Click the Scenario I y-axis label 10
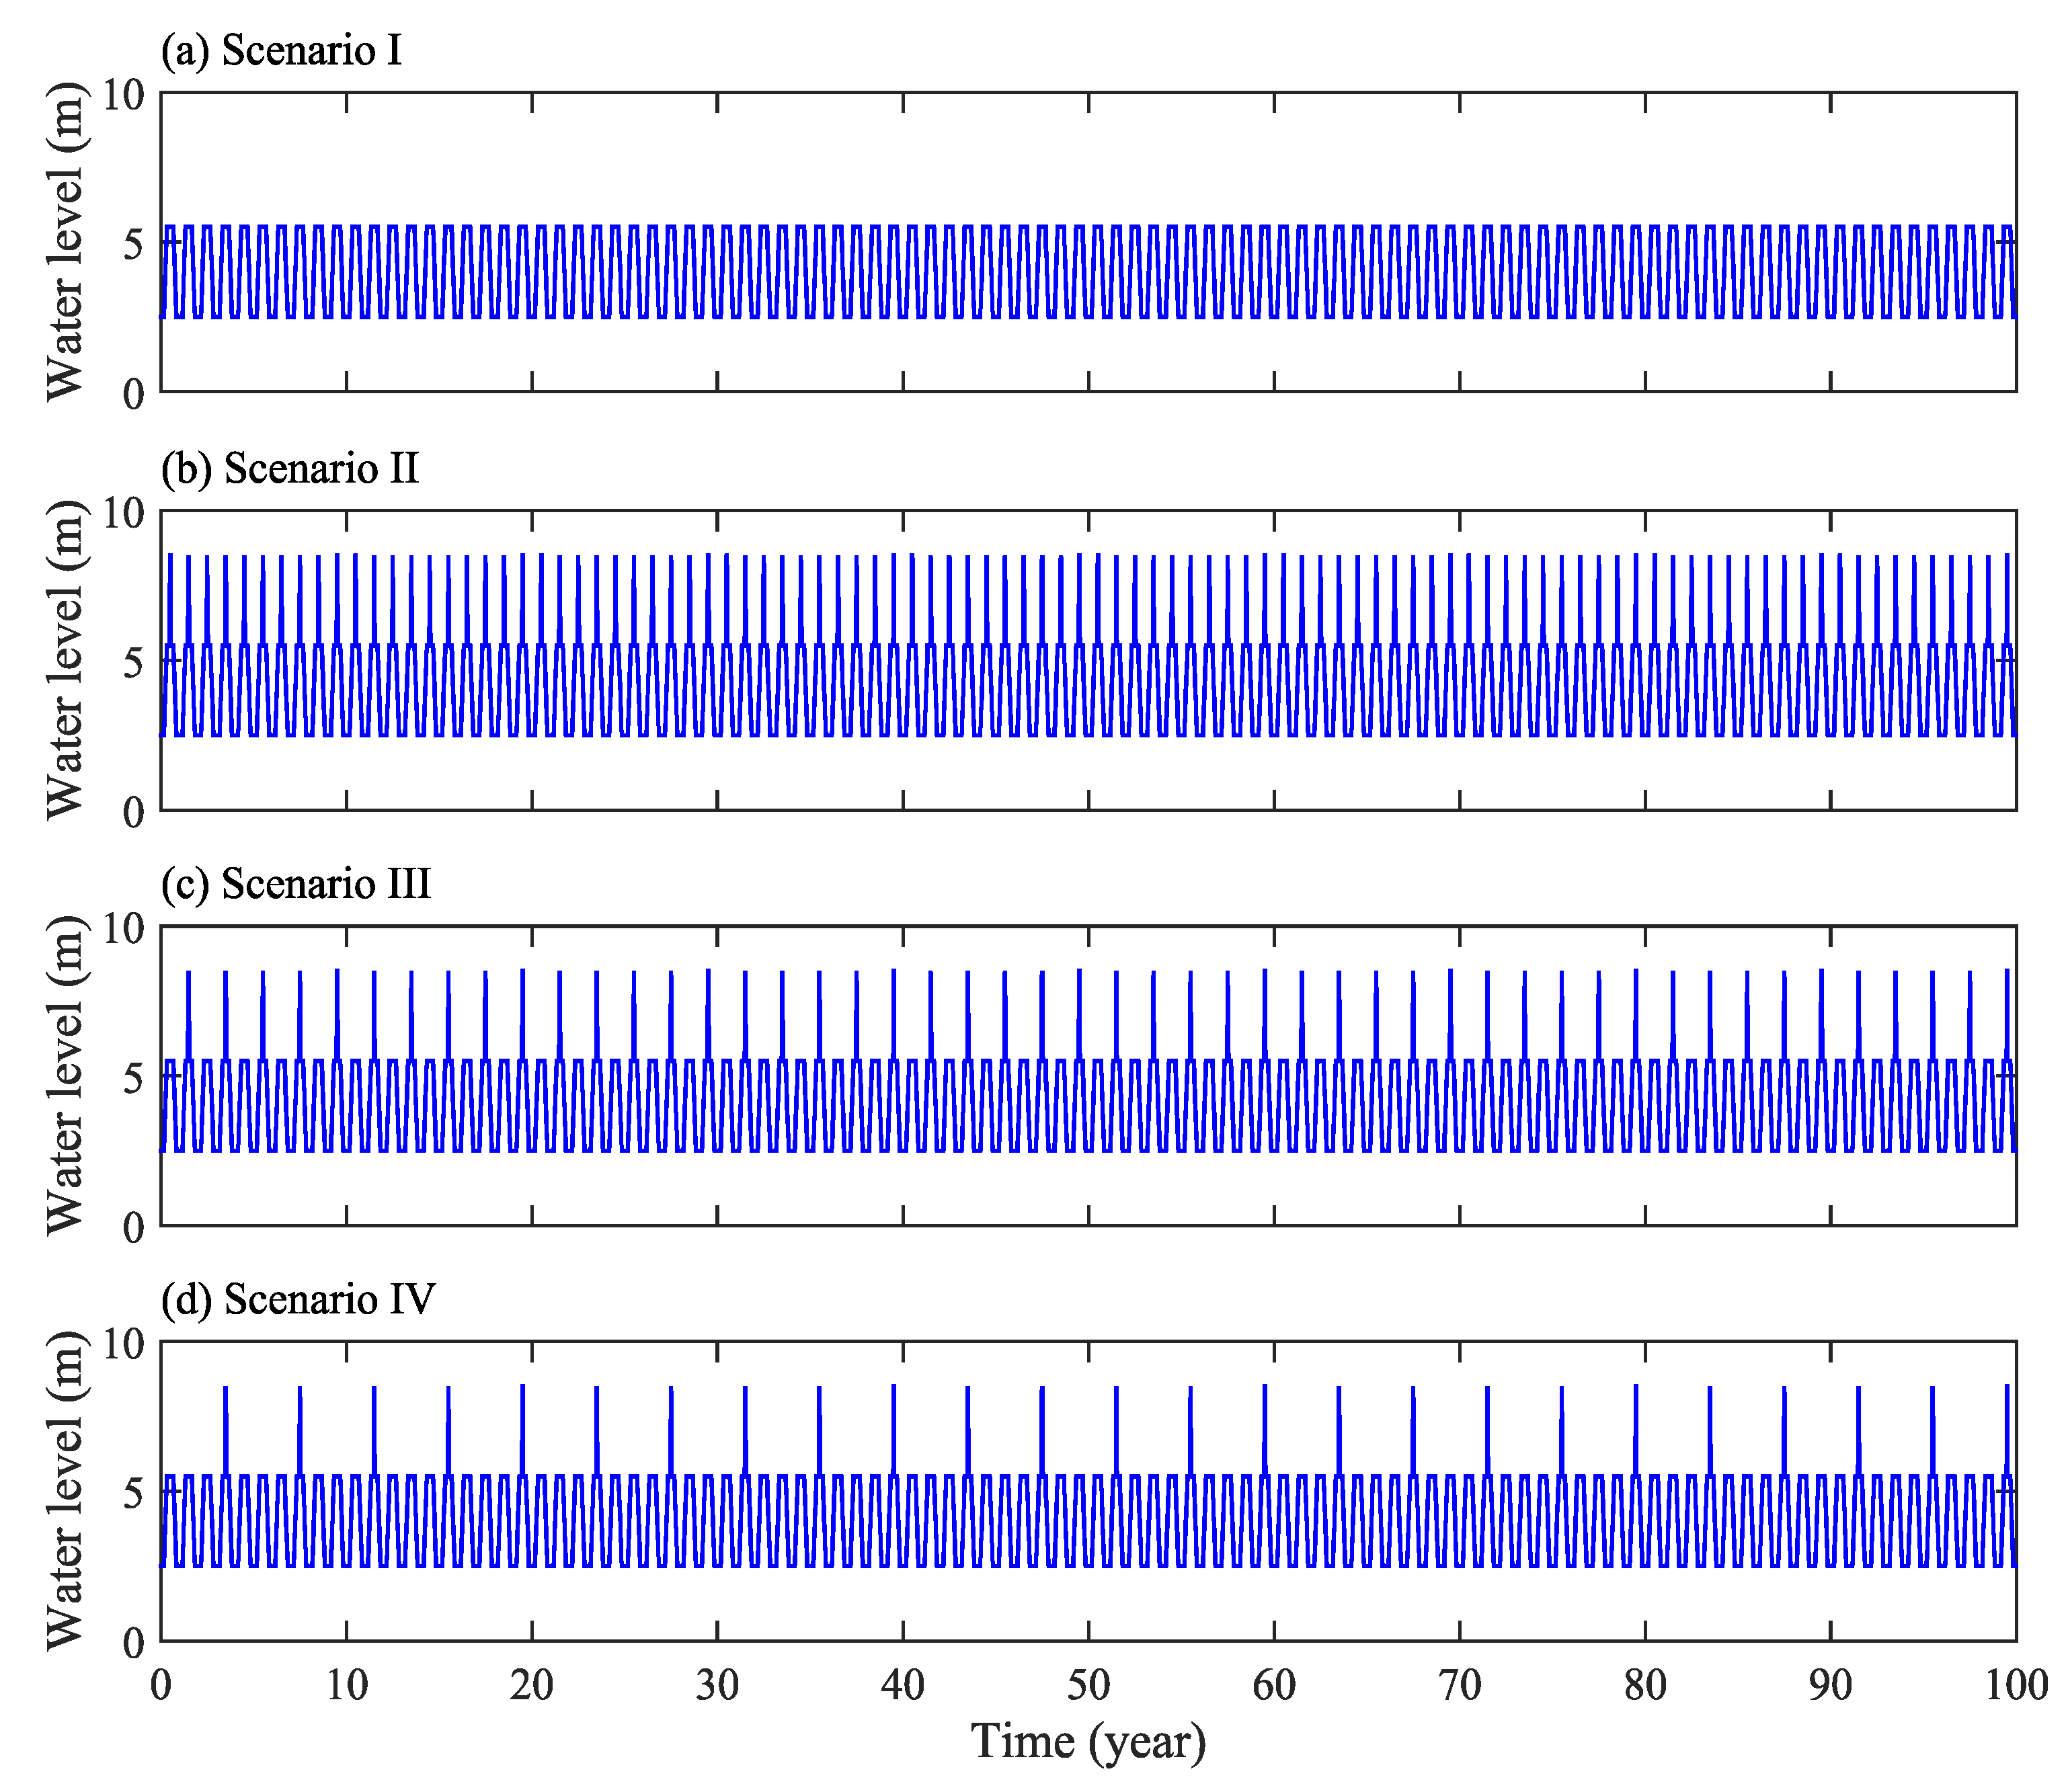Image resolution: width=2068 pixels, height=1792 pixels. click(124, 95)
